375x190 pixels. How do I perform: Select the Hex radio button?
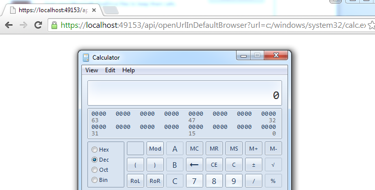point(95,150)
